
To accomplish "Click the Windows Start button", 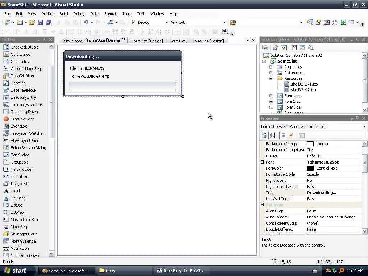I will [15, 271].
